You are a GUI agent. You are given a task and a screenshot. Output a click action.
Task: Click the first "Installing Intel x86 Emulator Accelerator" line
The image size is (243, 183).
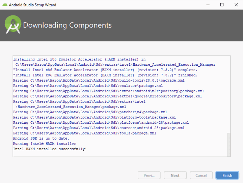coord(79,59)
